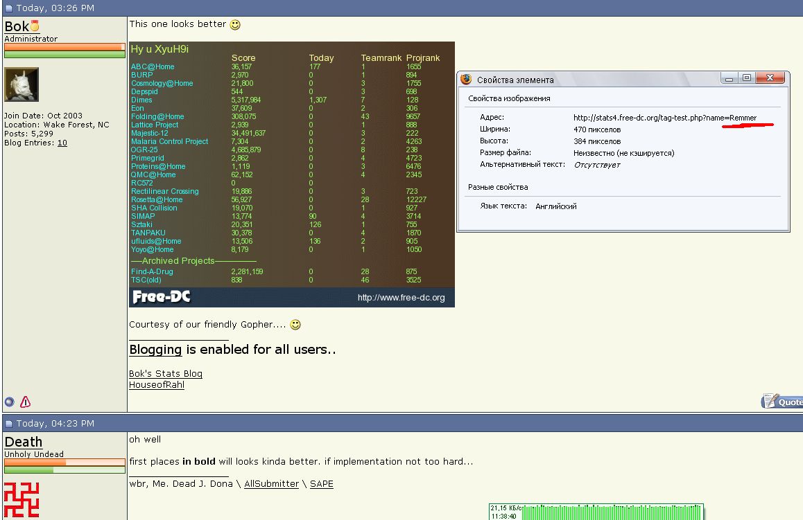The image size is (803, 520).
Task: Click the 'Location: Wake Forest, NC' text
Action: pos(56,125)
